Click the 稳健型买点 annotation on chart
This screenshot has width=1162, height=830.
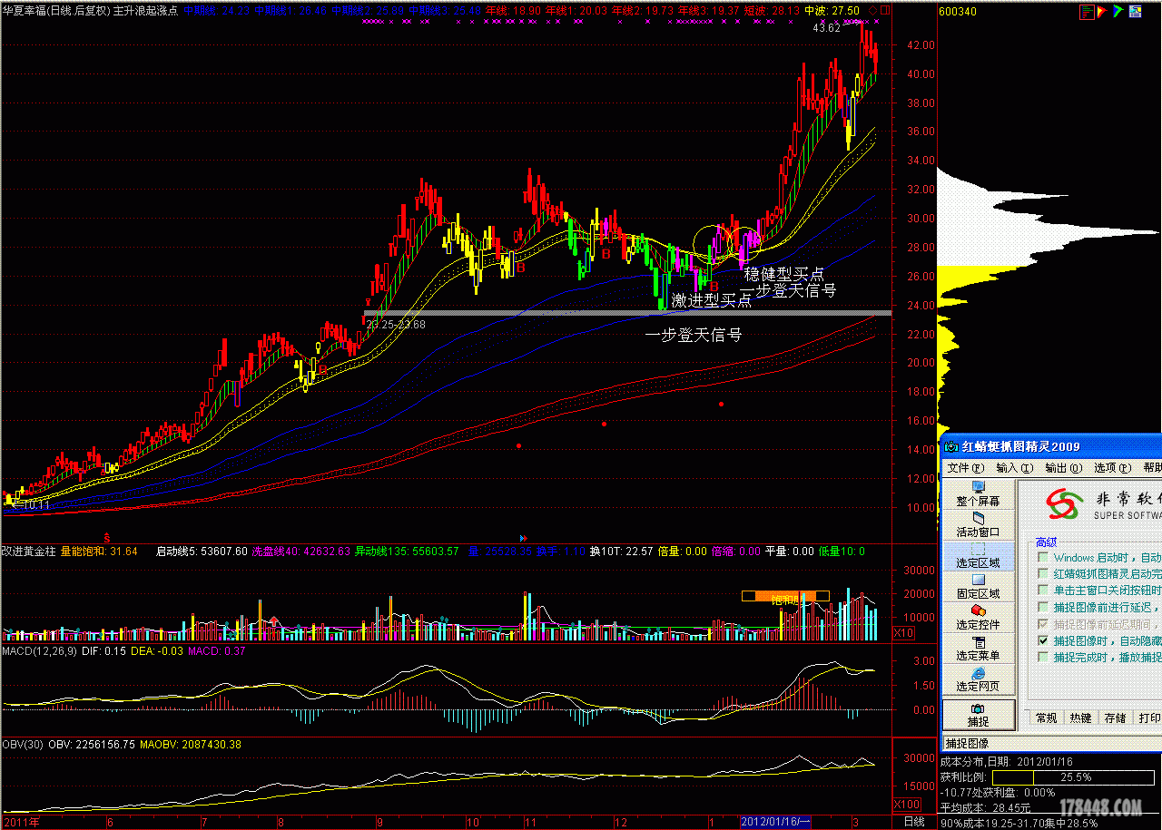784,273
